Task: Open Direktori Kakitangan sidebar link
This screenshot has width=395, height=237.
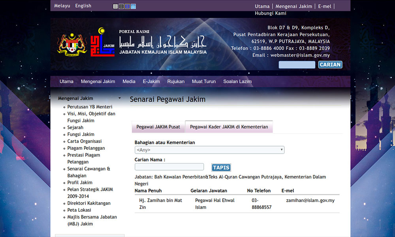Action: 88,203
